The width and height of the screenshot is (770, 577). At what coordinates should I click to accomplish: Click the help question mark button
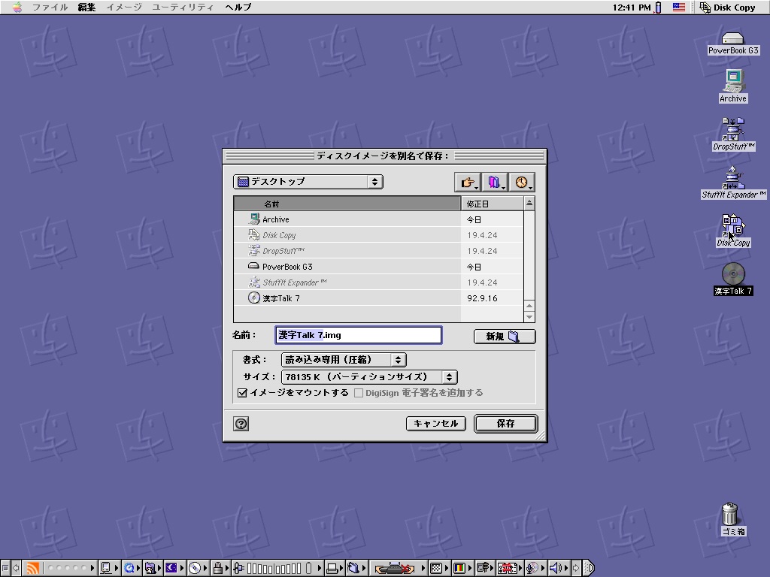[x=241, y=424]
